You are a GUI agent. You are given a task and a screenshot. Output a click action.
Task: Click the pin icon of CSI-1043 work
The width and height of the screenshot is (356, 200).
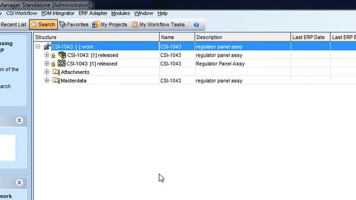(x=47, y=46)
